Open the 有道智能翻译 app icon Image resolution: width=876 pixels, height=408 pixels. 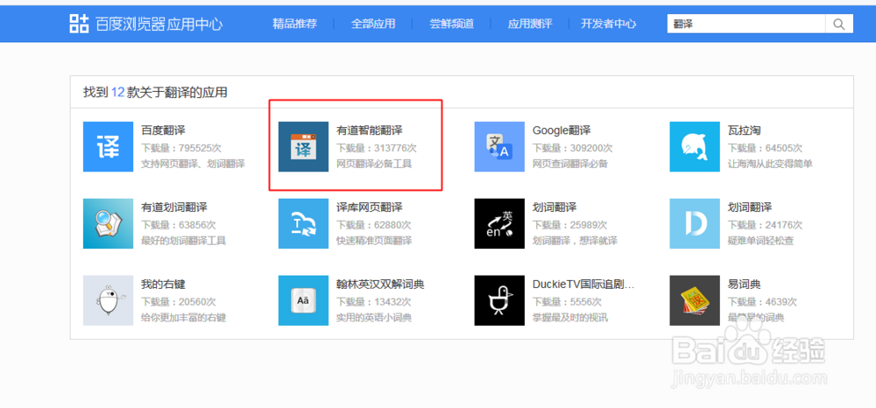(x=303, y=147)
